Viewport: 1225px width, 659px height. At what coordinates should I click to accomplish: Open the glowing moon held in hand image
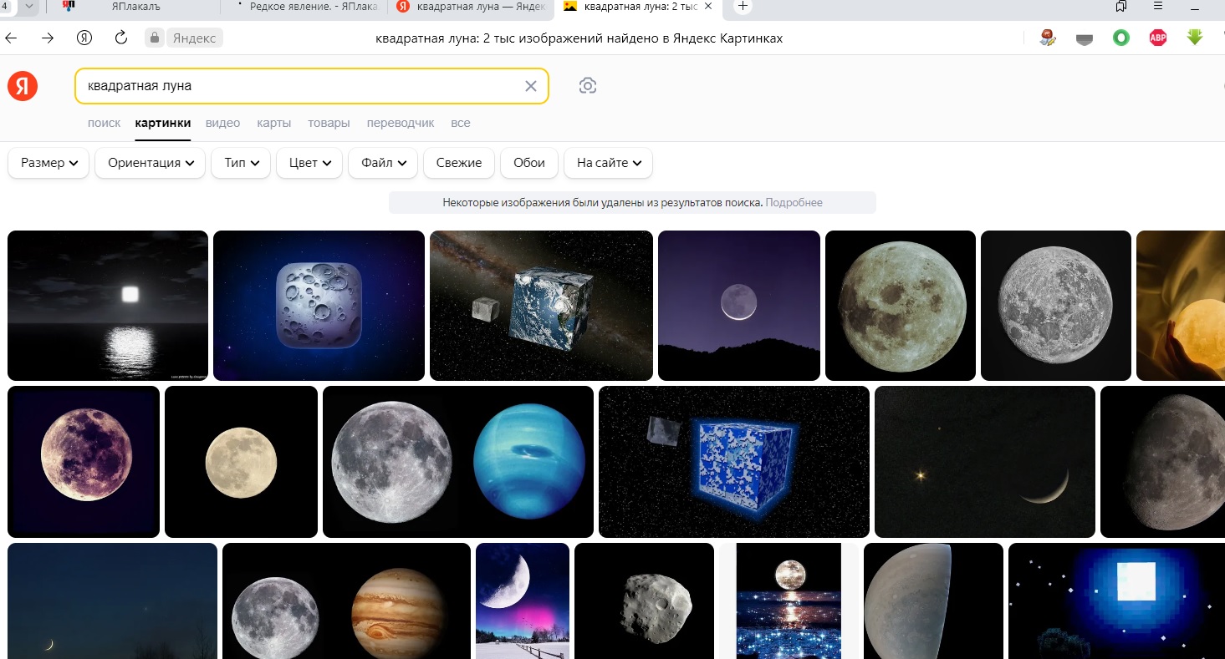[1181, 306]
